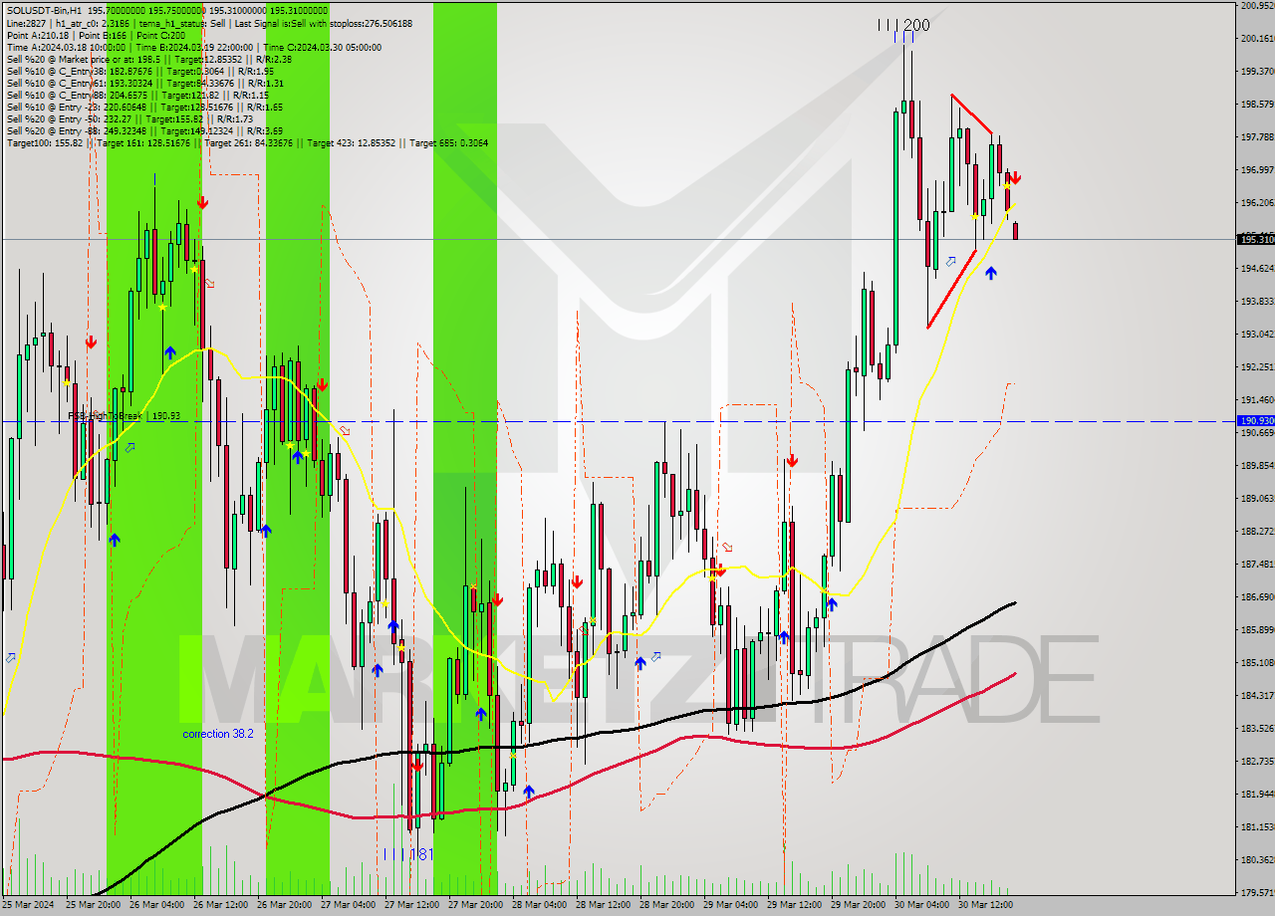
Task: Click the '29 Mar 12:00' time label
Action: point(797,905)
